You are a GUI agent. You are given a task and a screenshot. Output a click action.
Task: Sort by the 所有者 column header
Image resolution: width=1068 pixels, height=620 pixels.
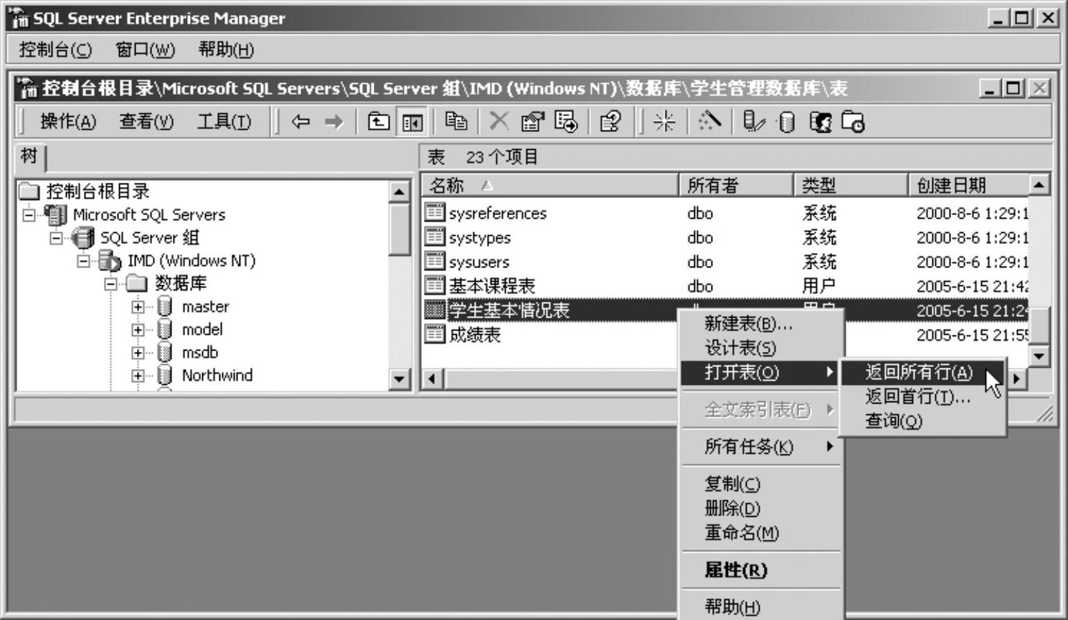(x=736, y=186)
